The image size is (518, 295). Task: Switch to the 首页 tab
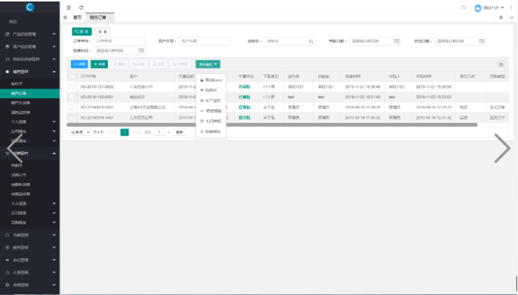pyautogui.click(x=78, y=18)
